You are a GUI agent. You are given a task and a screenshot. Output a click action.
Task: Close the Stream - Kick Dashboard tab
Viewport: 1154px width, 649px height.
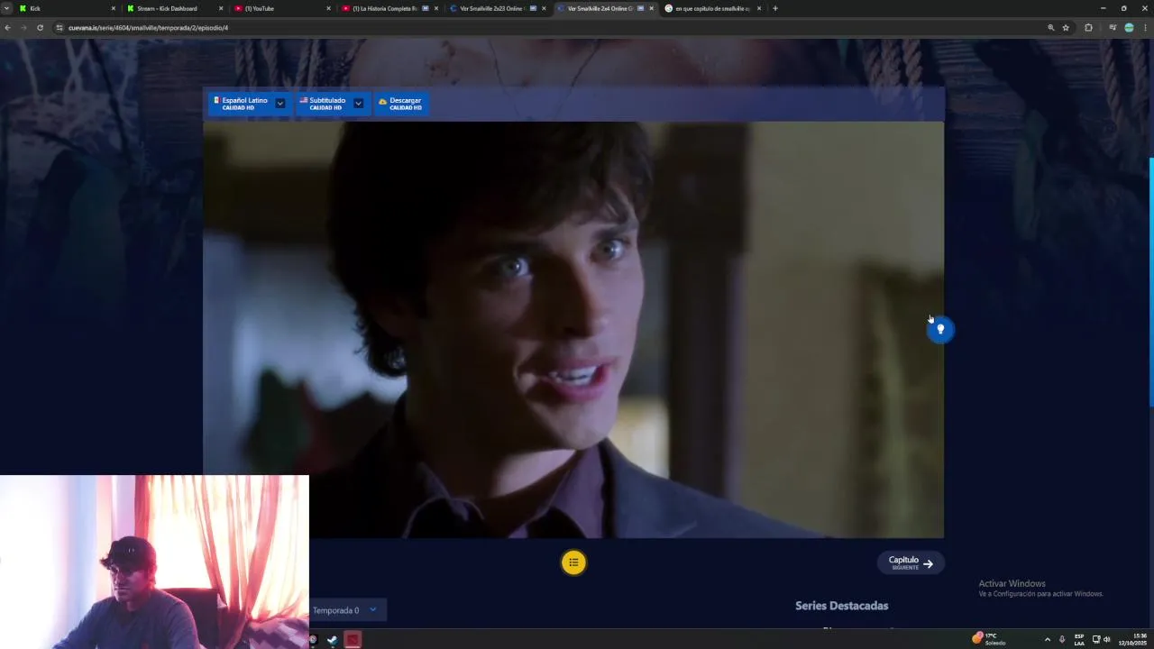tap(221, 8)
